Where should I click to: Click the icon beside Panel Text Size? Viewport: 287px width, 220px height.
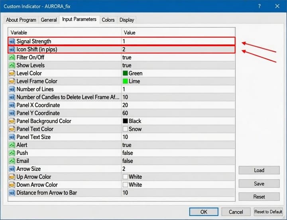pos(12,137)
